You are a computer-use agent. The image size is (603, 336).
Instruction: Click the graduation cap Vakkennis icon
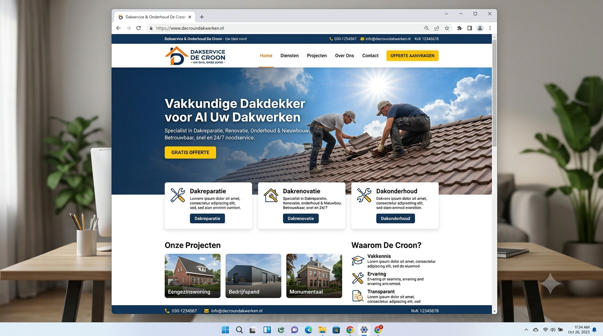click(x=358, y=261)
